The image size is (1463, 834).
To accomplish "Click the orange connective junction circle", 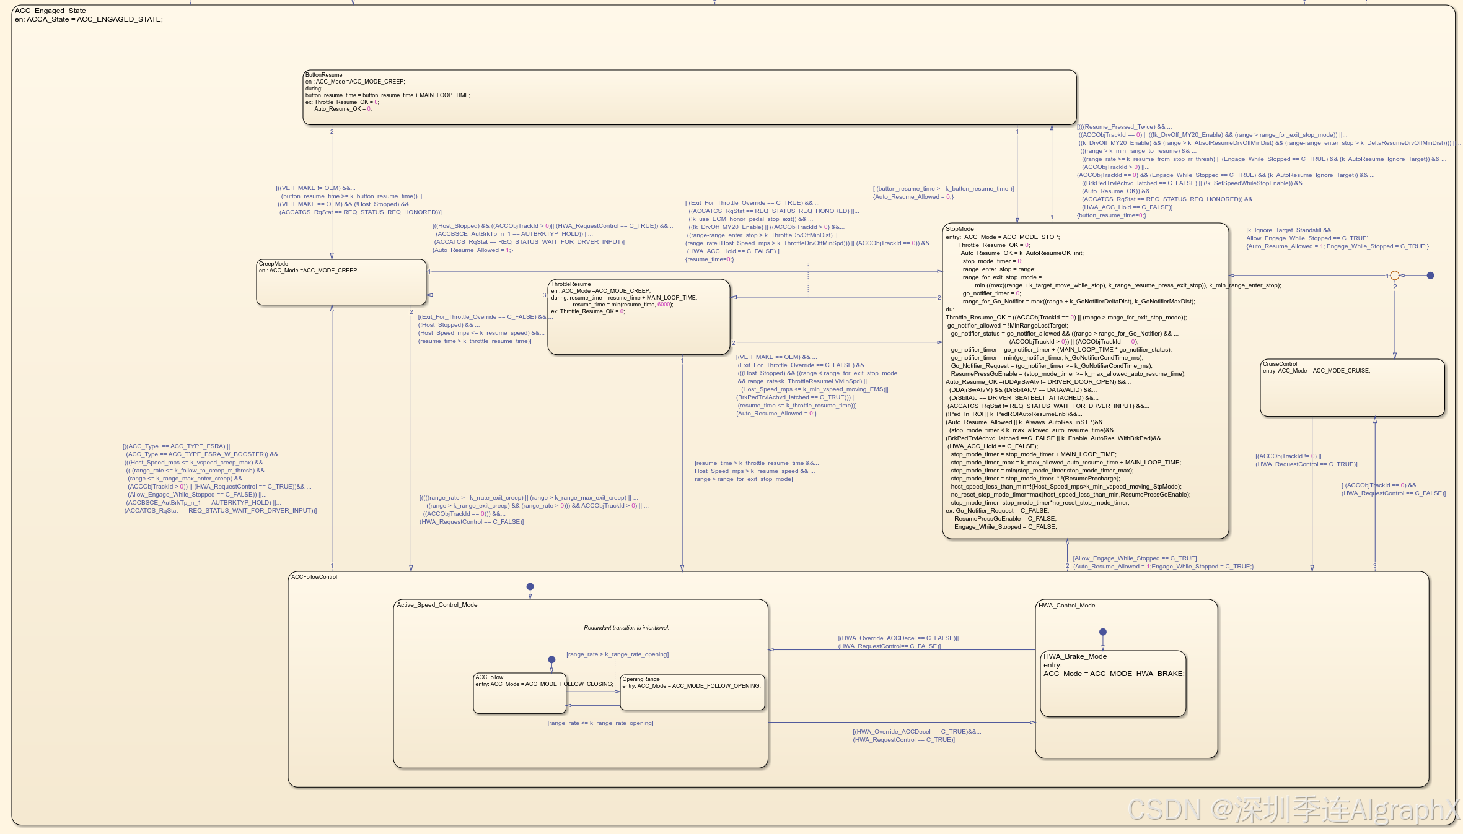I will pyautogui.click(x=1394, y=276).
